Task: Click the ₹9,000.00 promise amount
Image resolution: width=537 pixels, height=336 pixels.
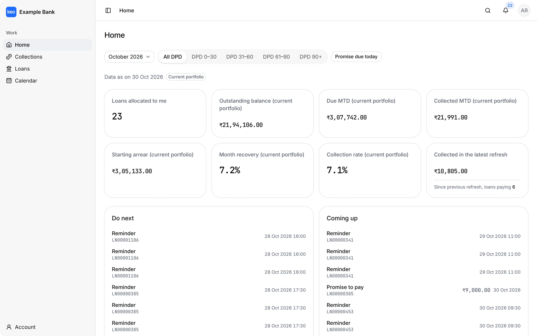Action: pyautogui.click(x=476, y=290)
